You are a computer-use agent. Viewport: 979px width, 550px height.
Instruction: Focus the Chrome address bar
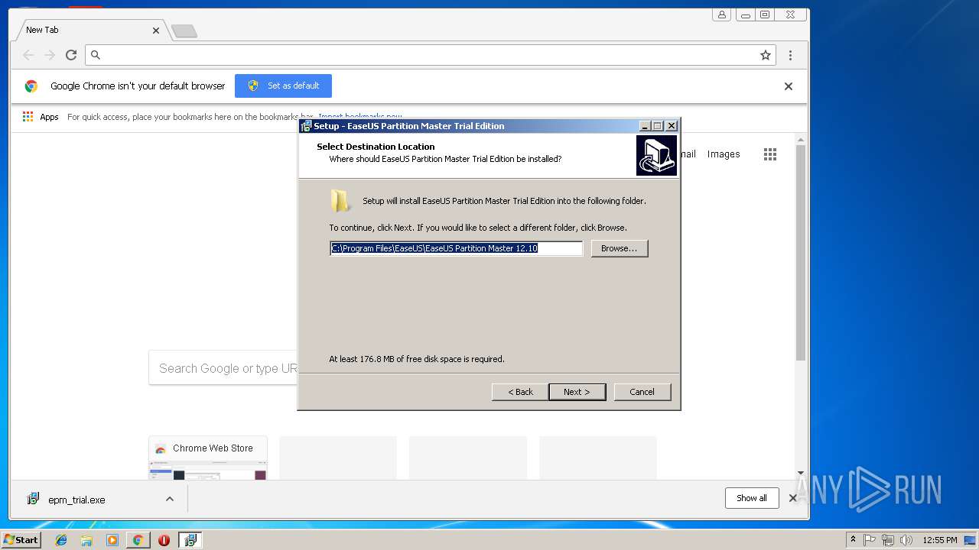(x=428, y=55)
